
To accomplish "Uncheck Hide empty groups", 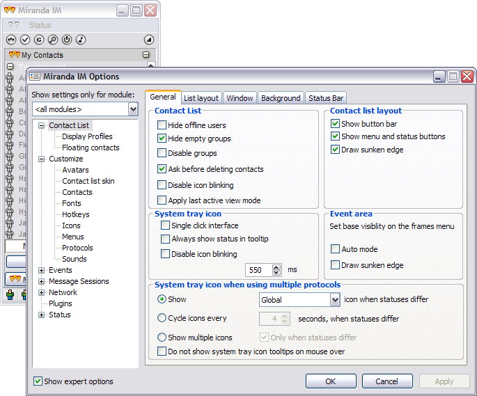I will pyautogui.click(x=162, y=138).
